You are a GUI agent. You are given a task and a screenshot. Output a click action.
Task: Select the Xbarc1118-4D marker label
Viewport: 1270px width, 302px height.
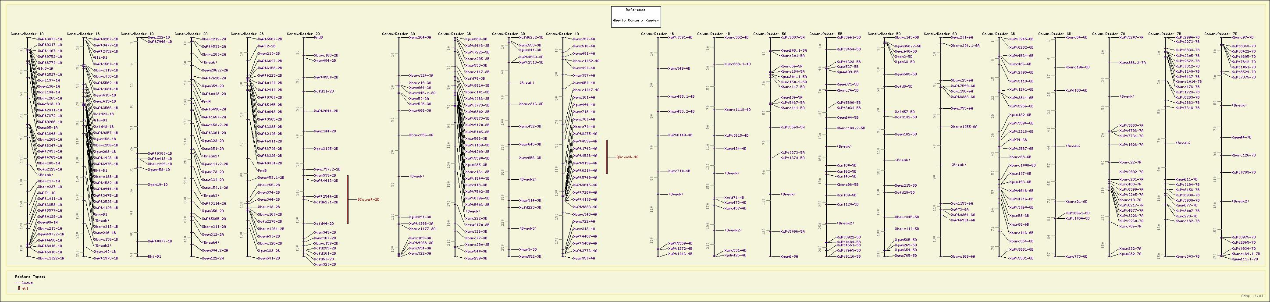click(737, 110)
